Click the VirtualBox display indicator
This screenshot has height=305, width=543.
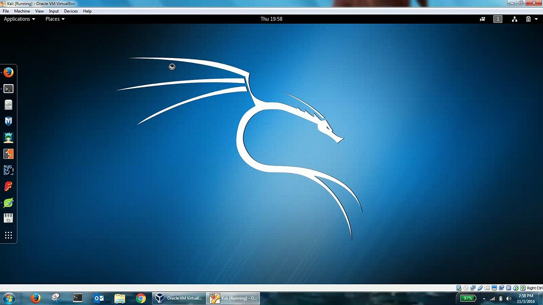click(x=494, y=288)
